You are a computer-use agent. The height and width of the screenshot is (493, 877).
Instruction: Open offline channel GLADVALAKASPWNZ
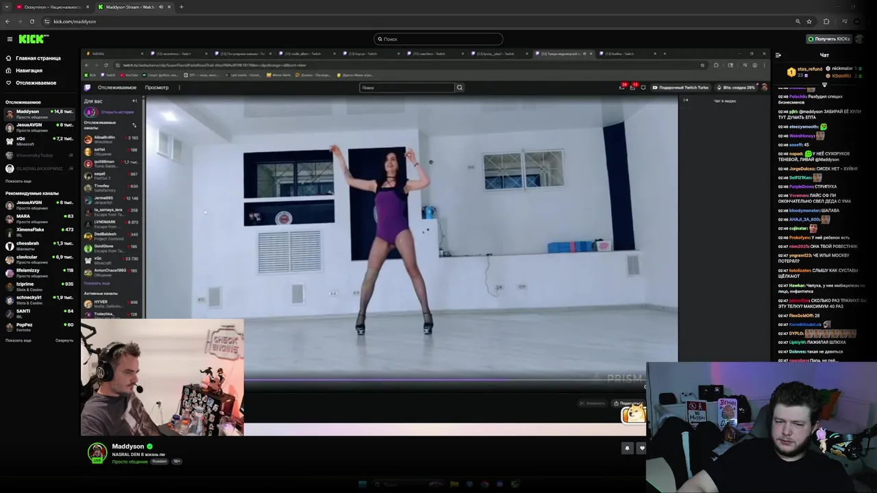click(40, 168)
